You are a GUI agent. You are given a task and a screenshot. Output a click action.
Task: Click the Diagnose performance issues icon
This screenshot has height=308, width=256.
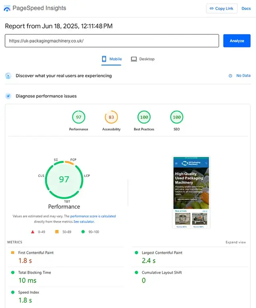8,96
